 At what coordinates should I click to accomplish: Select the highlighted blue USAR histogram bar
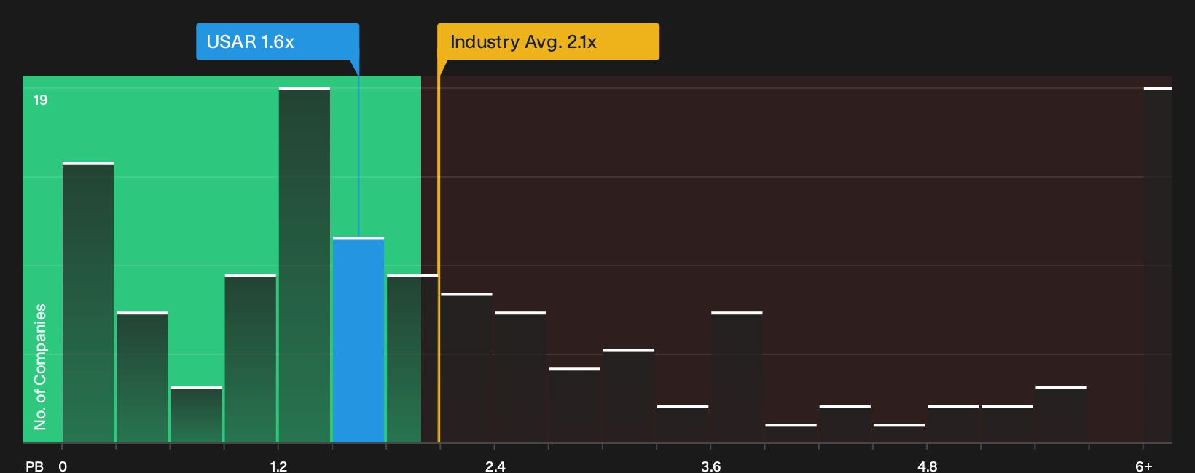tap(358, 340)
